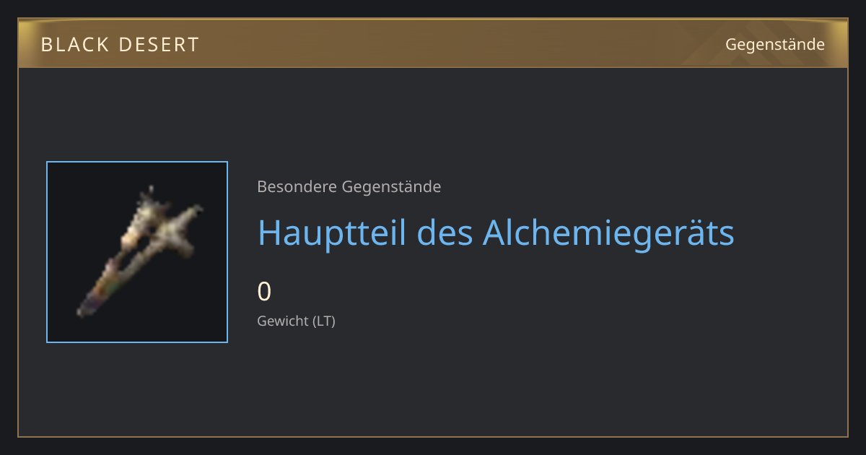Click the Hauptteil des Alchemiegeräts item icon
The width and height of the screenshot is (866, 455).
[x=137, y=252]
